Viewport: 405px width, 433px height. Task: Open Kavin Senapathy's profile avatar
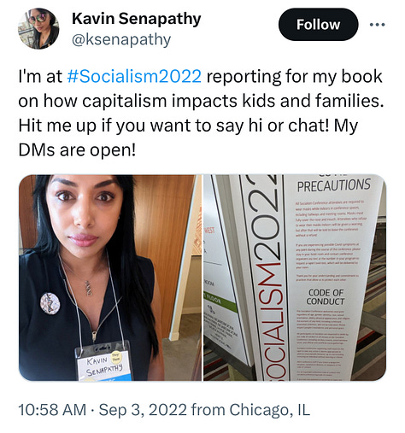(x=38, y=29)
